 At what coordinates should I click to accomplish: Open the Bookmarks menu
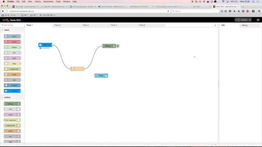point(48,2)
